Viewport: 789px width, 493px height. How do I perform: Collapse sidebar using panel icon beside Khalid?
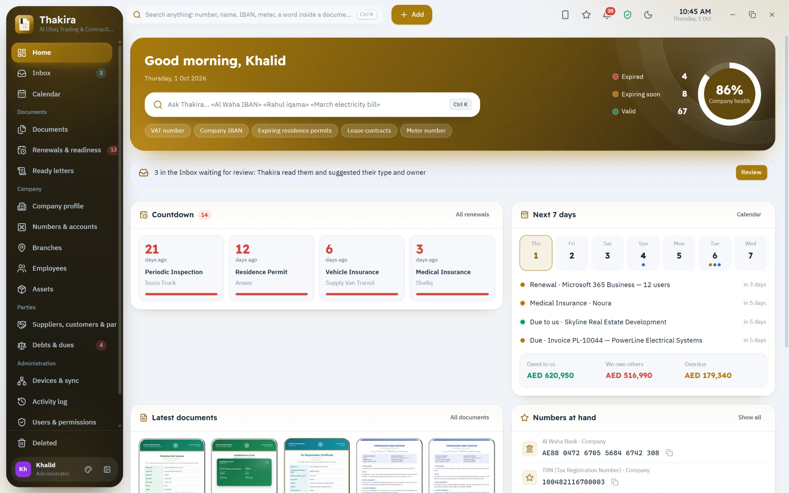(x=107, y=470)
